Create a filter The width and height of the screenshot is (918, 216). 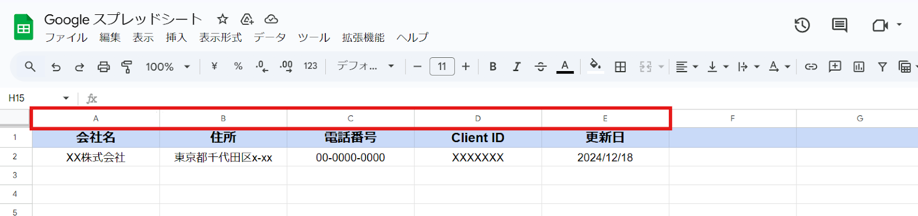coord(882,67)
